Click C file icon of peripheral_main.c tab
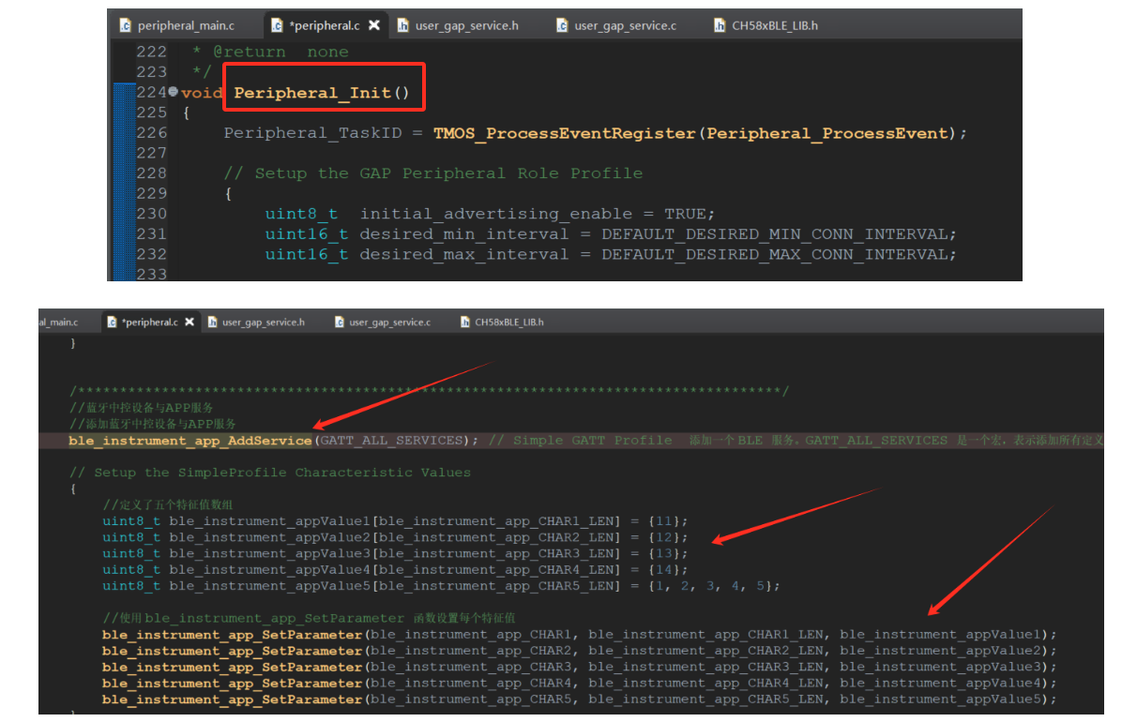1122x722 pixels. pyautogui.click(x=125, y=25)
